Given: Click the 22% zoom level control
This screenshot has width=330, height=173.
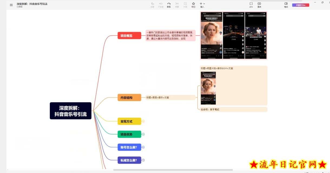Looking at the screenshot, I should (251, 7).
